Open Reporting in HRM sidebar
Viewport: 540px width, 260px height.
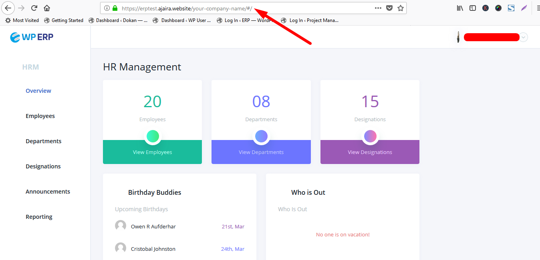click(x=39, y=217)
